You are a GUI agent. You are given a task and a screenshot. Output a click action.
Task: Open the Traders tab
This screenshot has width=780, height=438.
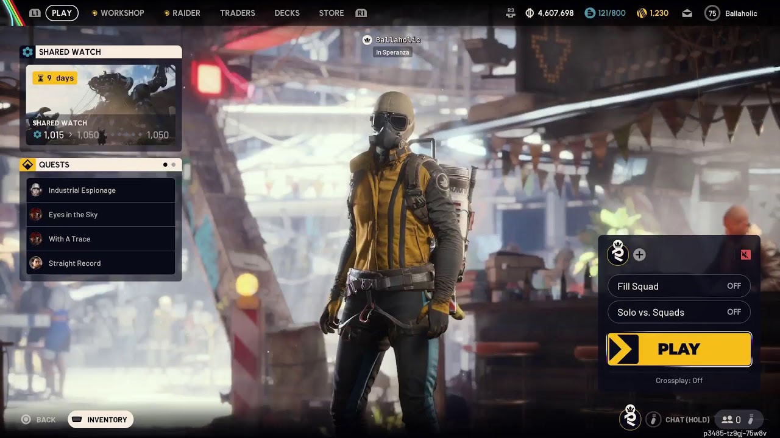click(x=238, y=13)
